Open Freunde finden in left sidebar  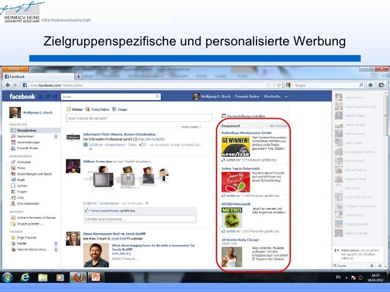click(27, 148)
